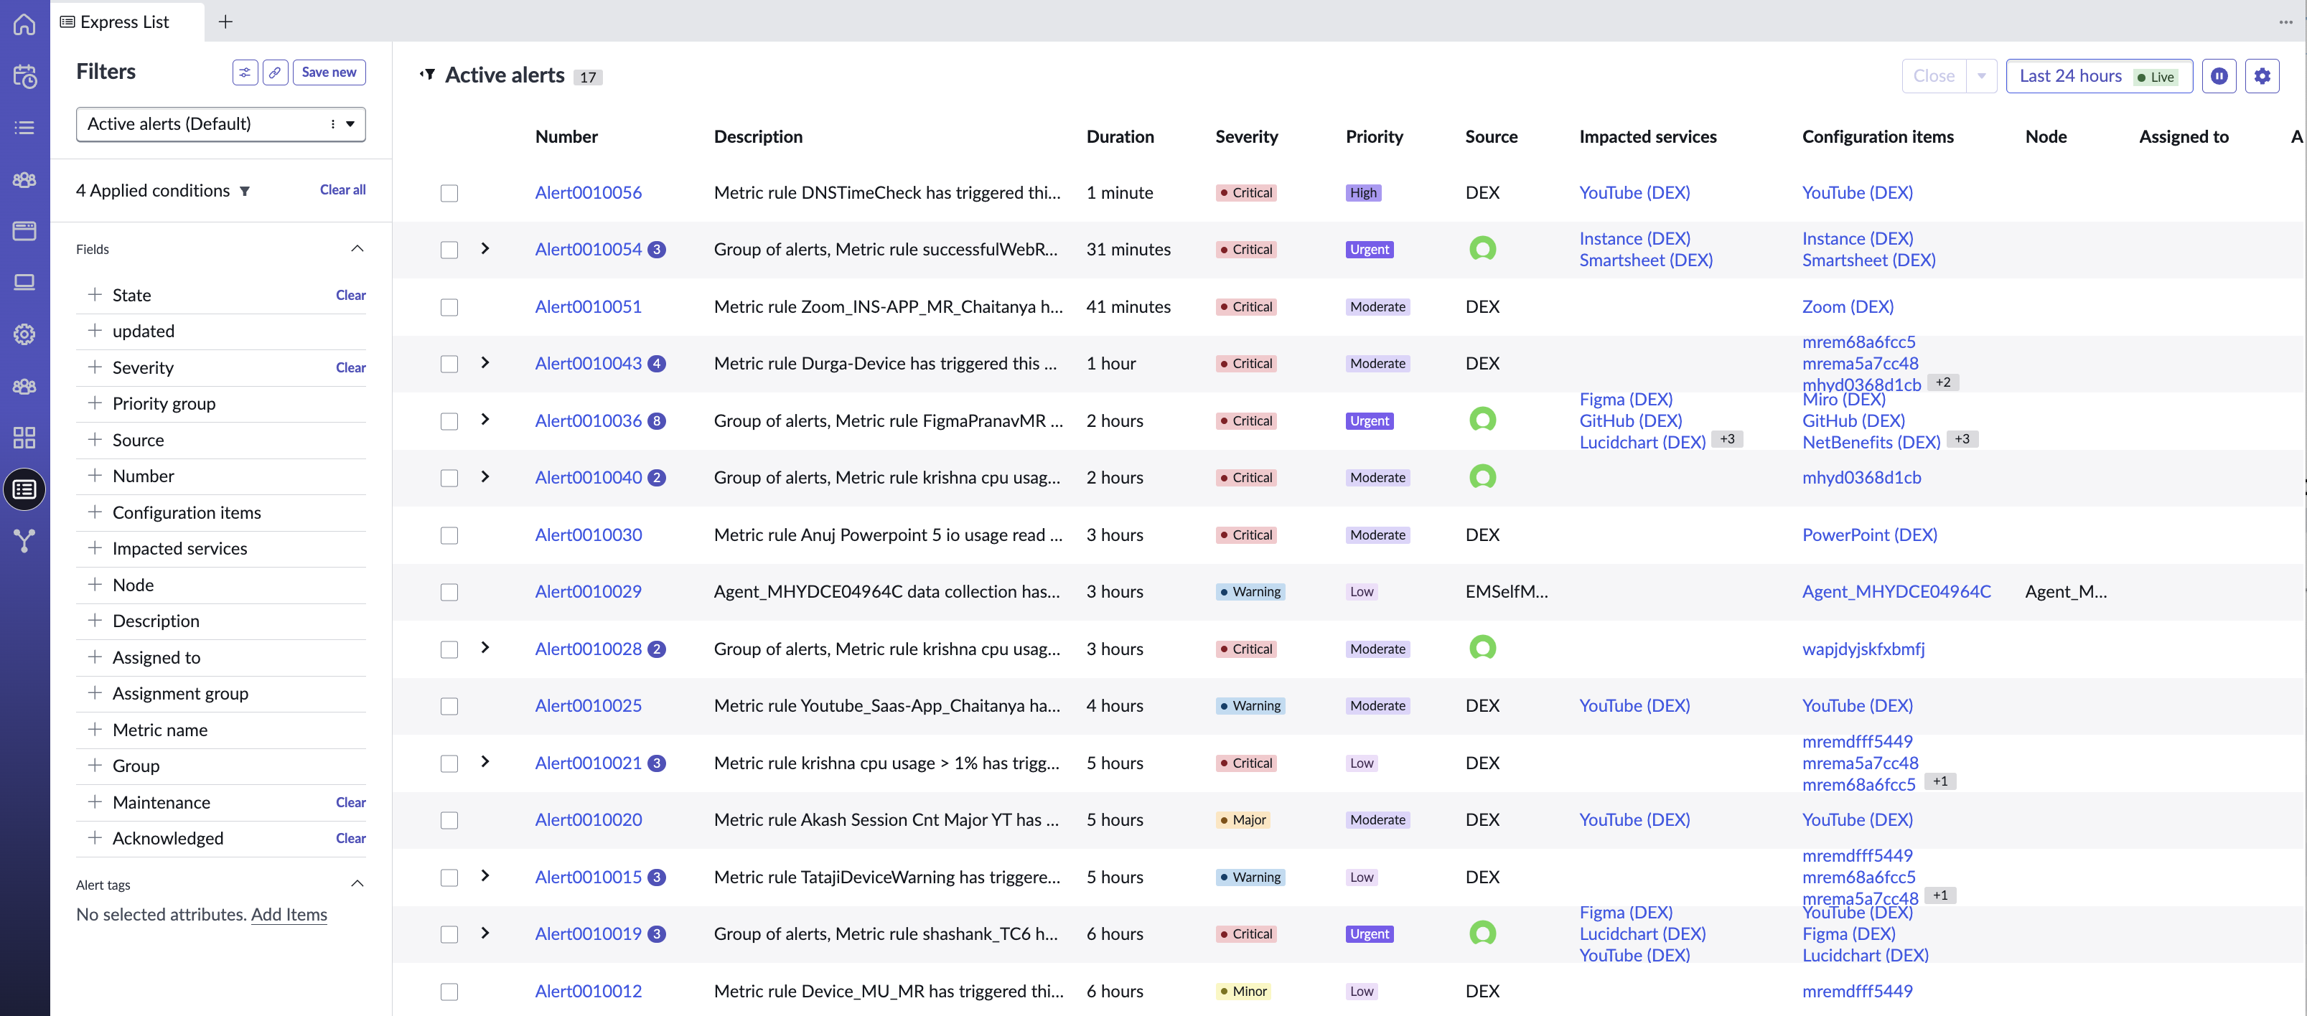2307x1016 pixels.
Task: Clear all applied conditions
Action: click(x=342, y=189)
